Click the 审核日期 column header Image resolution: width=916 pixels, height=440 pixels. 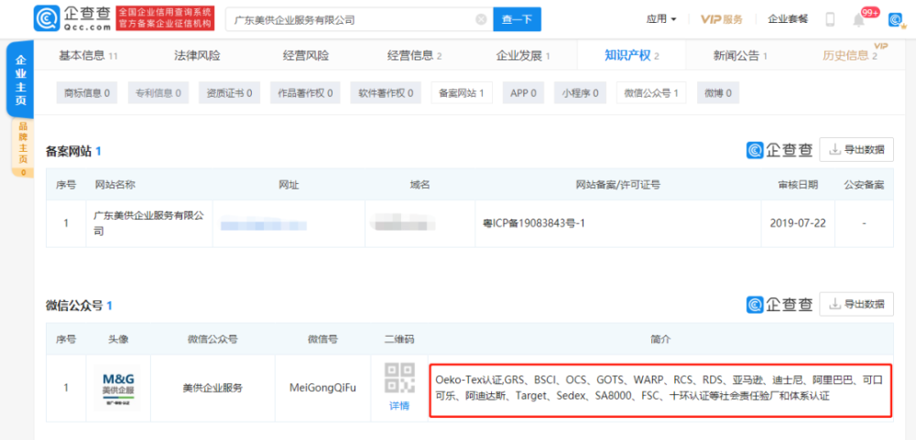tap(798, 185)
